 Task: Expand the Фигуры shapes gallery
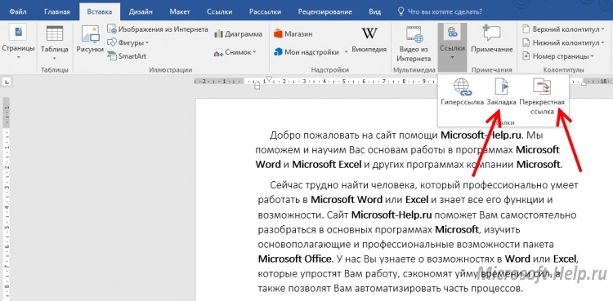tap(128, 42)
